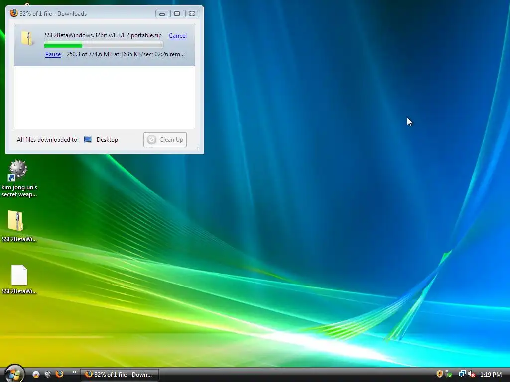
Task: Click the 1:19 PM system clock
Action: click(x=491, y=374)
